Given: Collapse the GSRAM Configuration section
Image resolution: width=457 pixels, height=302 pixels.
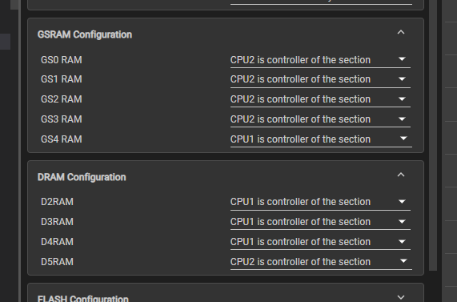Looking at the screenshot, I should (401, 32).
